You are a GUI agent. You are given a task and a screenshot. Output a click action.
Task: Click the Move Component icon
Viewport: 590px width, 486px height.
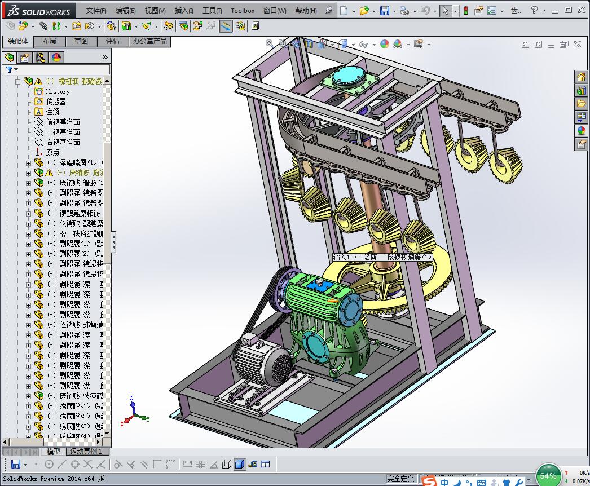(x=90, y=26)
